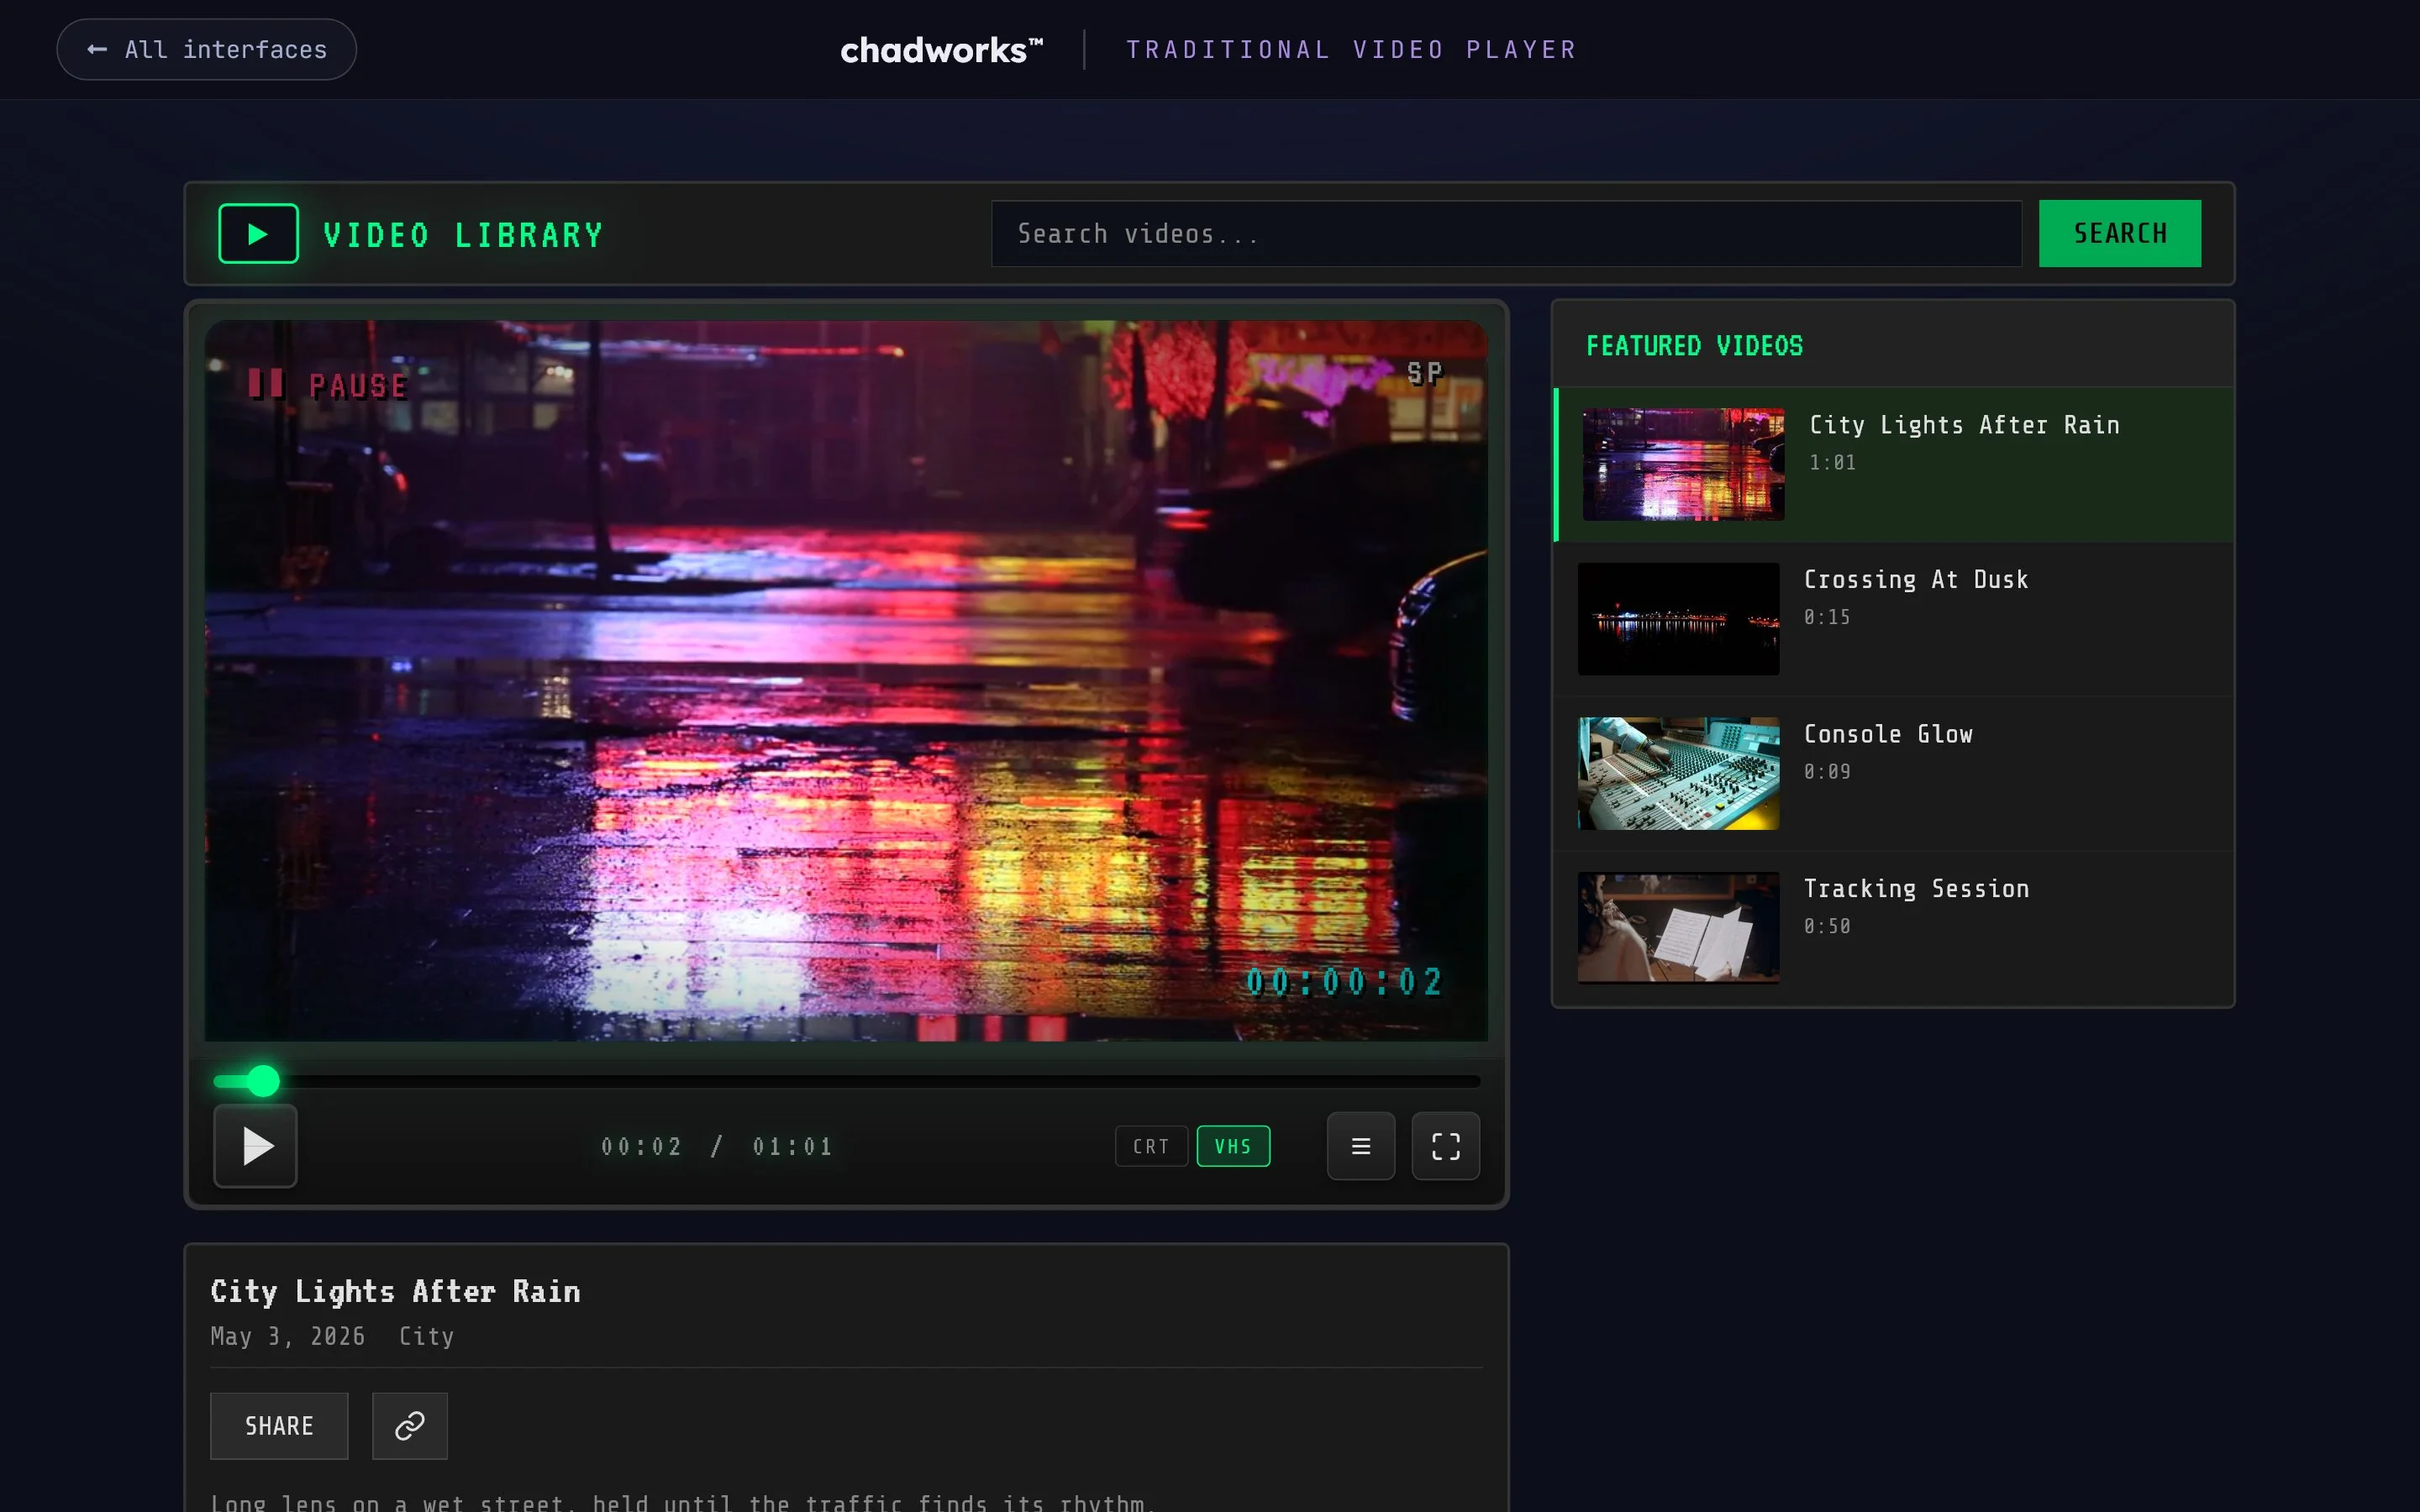Screen dimensions: 2420x1512
Task: Click the TRADITIONAL VIDEO PLAYER title
Action: 1351,49
